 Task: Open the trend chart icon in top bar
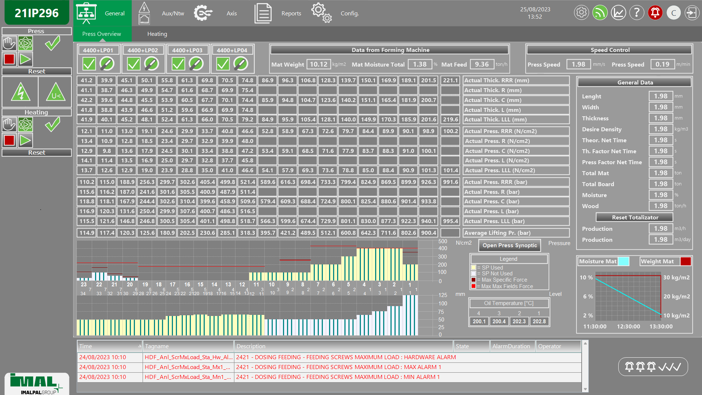coord(618,13)
